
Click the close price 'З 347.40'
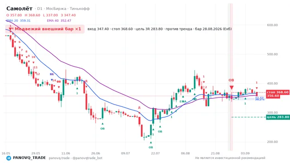68,15
